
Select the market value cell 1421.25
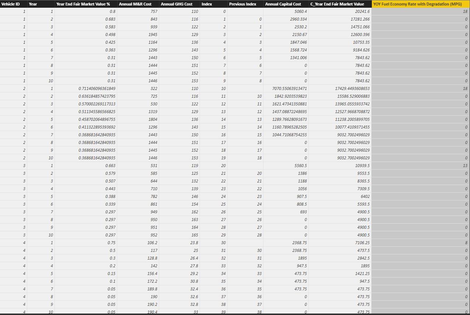[340, 274]
